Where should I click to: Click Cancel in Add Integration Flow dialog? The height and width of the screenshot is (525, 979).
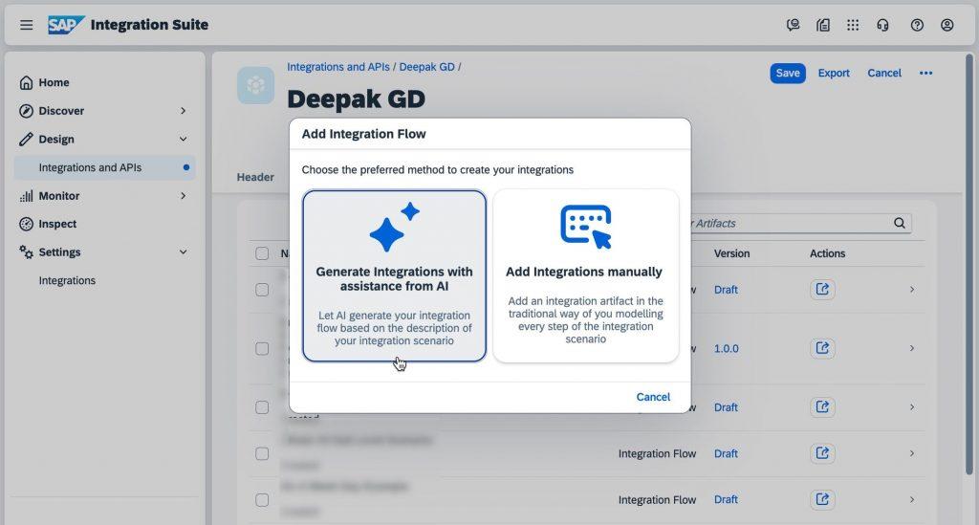click(653, 397)
